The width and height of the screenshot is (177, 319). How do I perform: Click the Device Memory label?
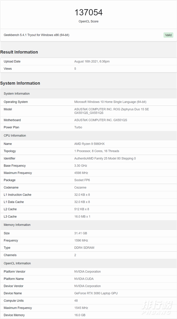point(14,315)
